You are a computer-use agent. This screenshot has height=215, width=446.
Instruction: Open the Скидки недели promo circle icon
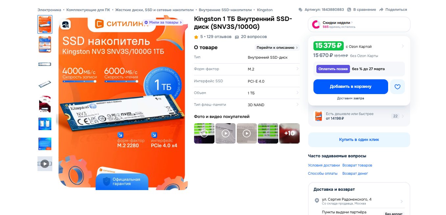(x=316, y=25)
